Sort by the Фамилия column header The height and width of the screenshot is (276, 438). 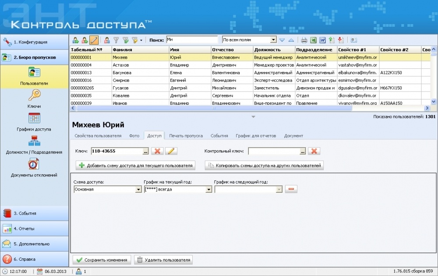[x=140, y=50]
